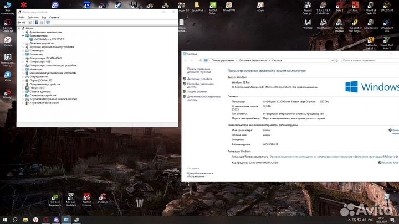Open the Справка menu in Device Manager

54,17
